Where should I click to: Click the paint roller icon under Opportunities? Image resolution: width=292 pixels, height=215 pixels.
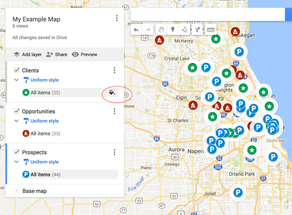pos(26,121)
